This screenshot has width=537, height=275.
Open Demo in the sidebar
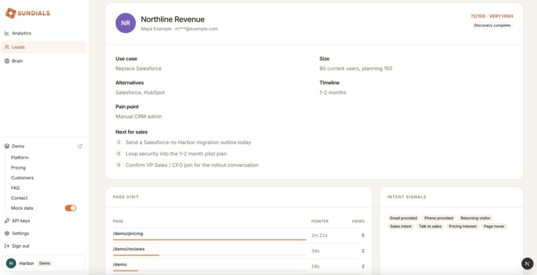point(18,146)
